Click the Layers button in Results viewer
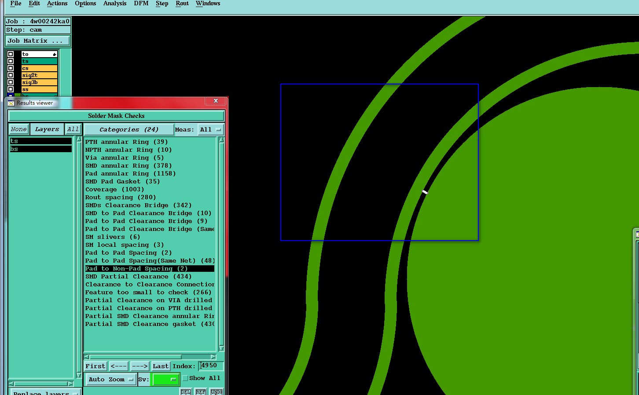 click(x=47, y=129)
